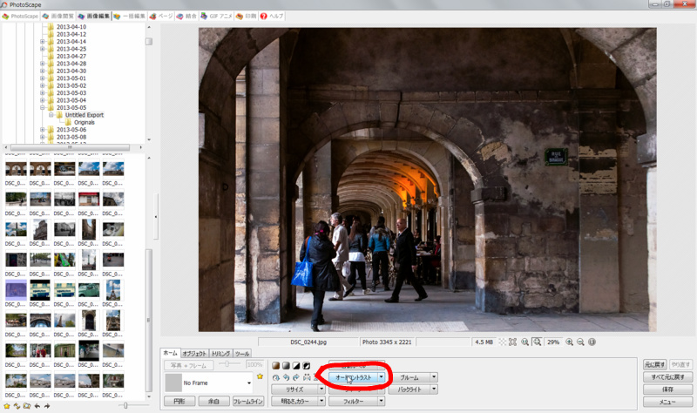Click the 保存 save button
697x413 pixels.
click(x=667, y=389)
